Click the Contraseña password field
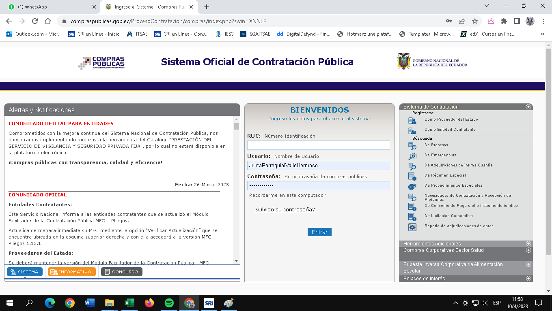Screen dimensions: 552x311 318,185
